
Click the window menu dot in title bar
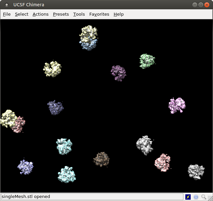[7, 5]
